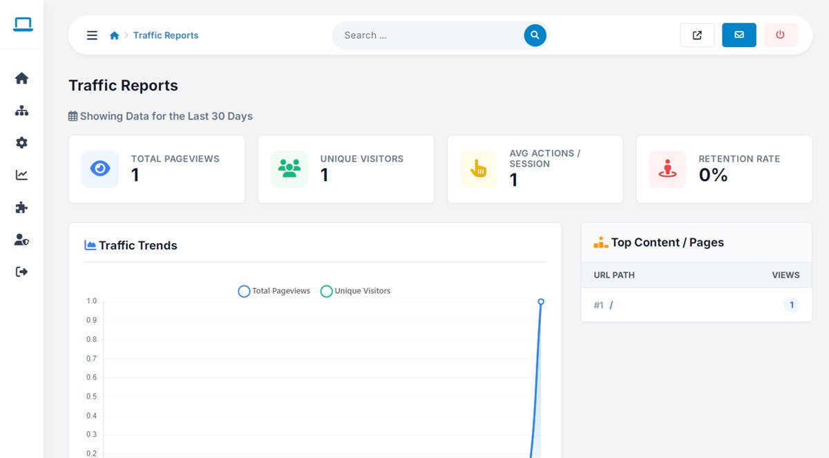829x458 pixels.
Task: Click the Traffic Trends panel title
Action: coord(138,245)
